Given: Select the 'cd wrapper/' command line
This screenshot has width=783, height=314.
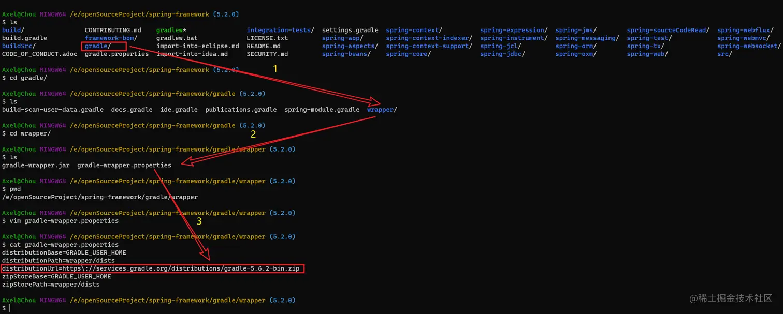Looking at the screenshot, I should [26, 133].
